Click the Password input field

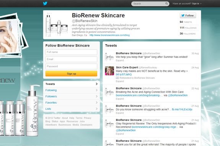(71, 66)
